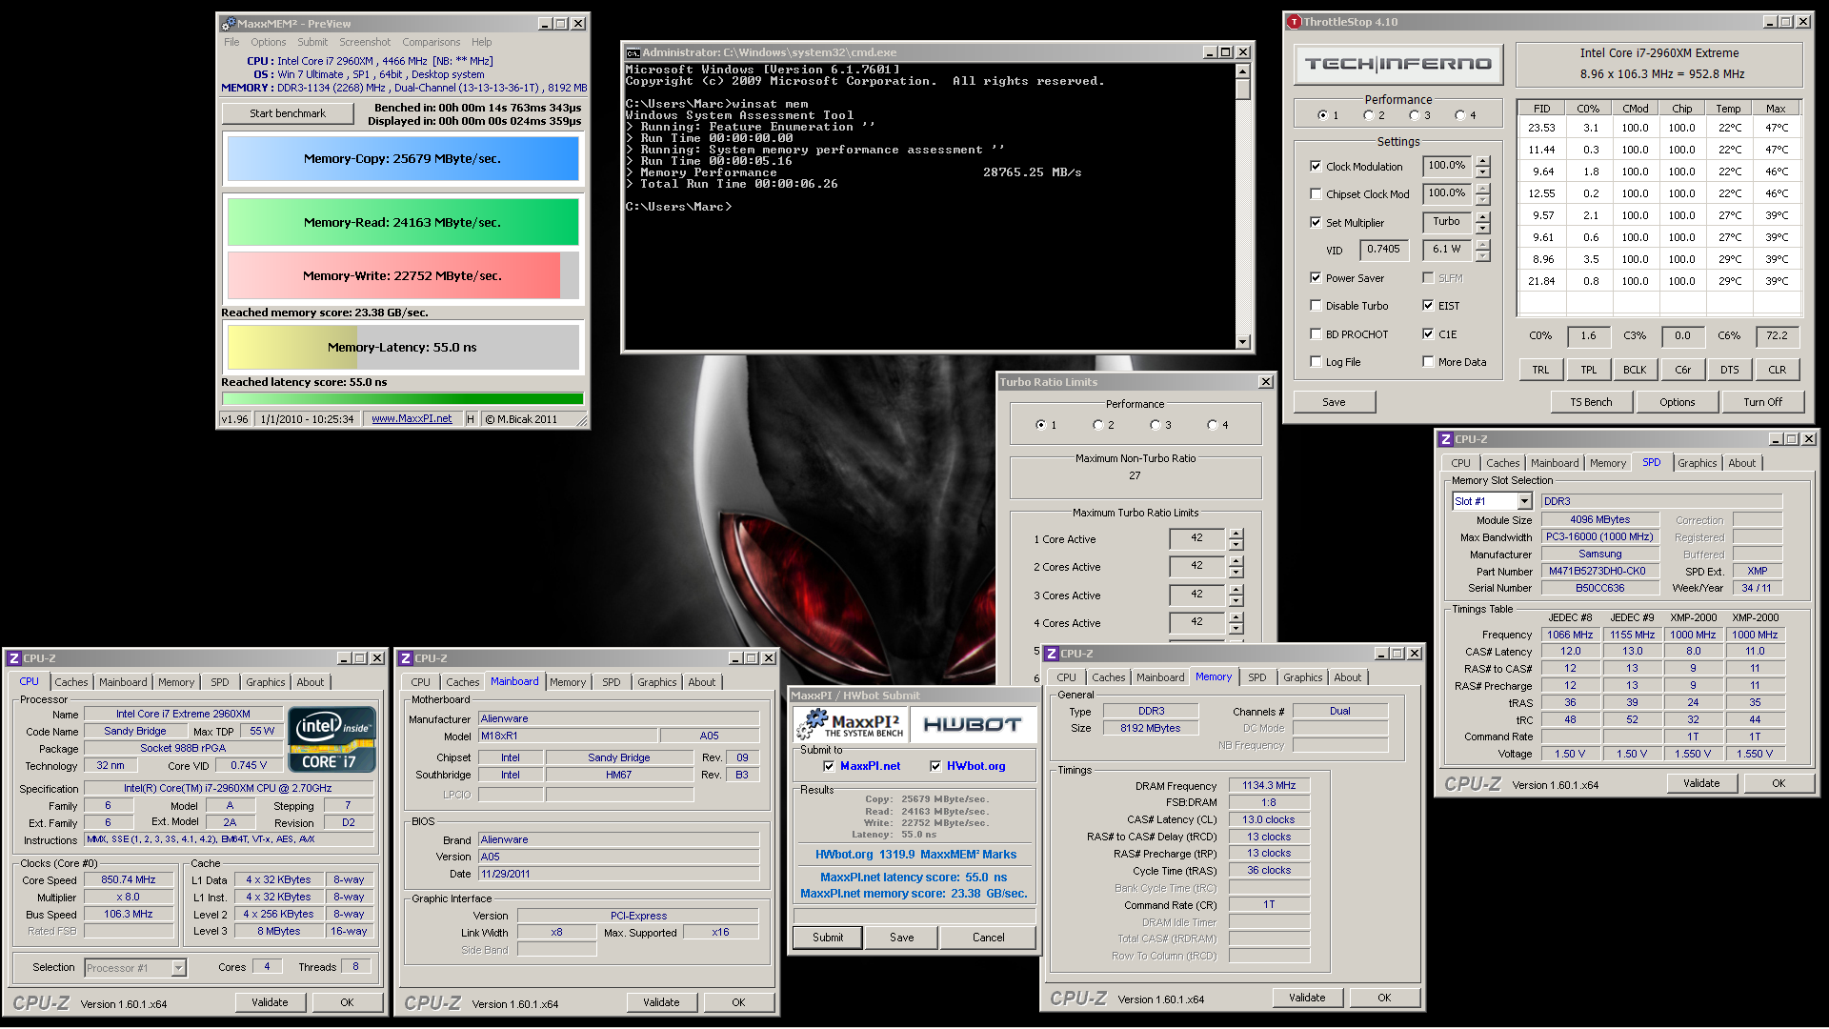Click the H button in MaxxMEM² status bar
Screen dimensions: 1829x1029
[471, 418]
